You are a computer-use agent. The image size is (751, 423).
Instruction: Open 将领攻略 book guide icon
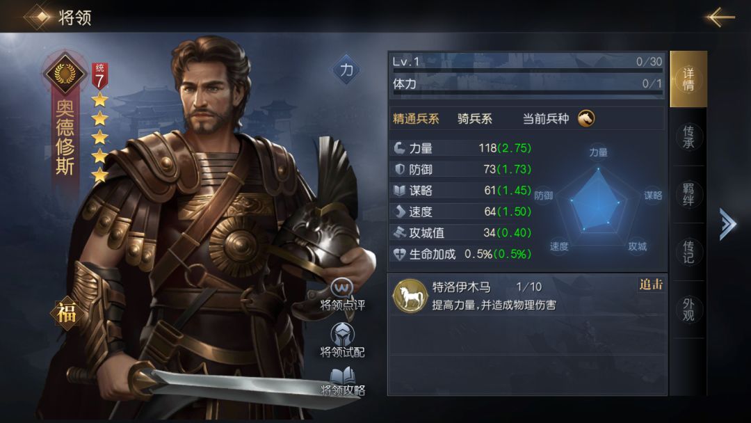pos(342,376)
